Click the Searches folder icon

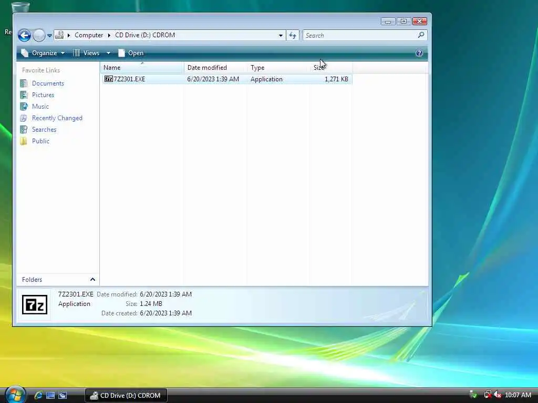click(24, 130)
